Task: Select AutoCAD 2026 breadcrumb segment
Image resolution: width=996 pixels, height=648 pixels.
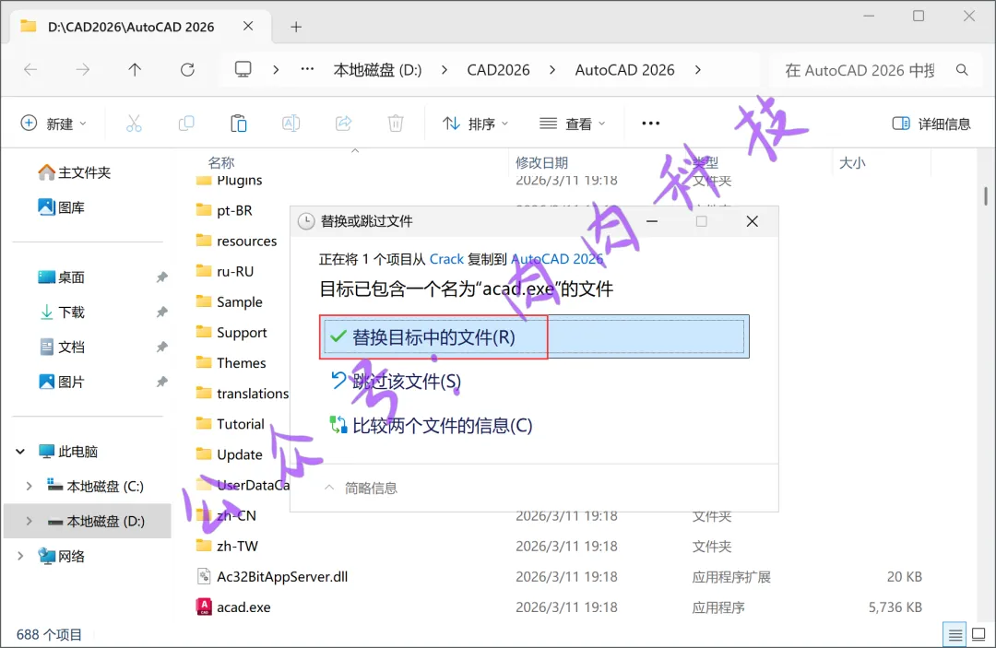Action: tap(624, 70)
